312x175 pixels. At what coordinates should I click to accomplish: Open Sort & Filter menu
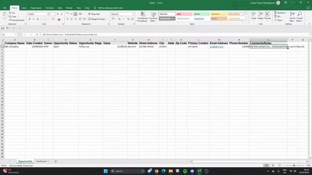coord(292,17)
